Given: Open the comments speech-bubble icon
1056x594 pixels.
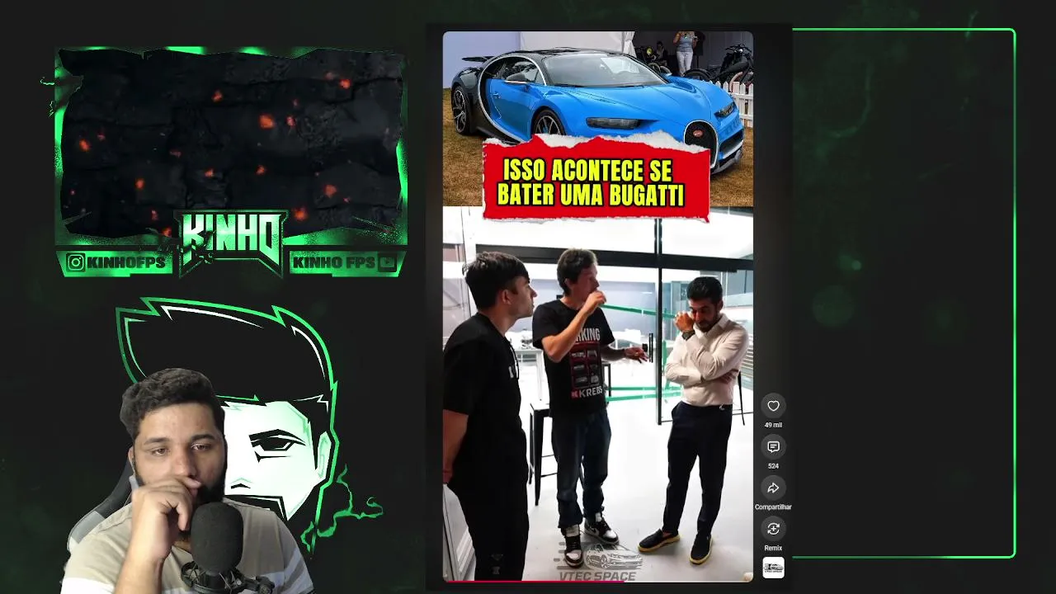Looking at the screenshot, I should 773,447.
